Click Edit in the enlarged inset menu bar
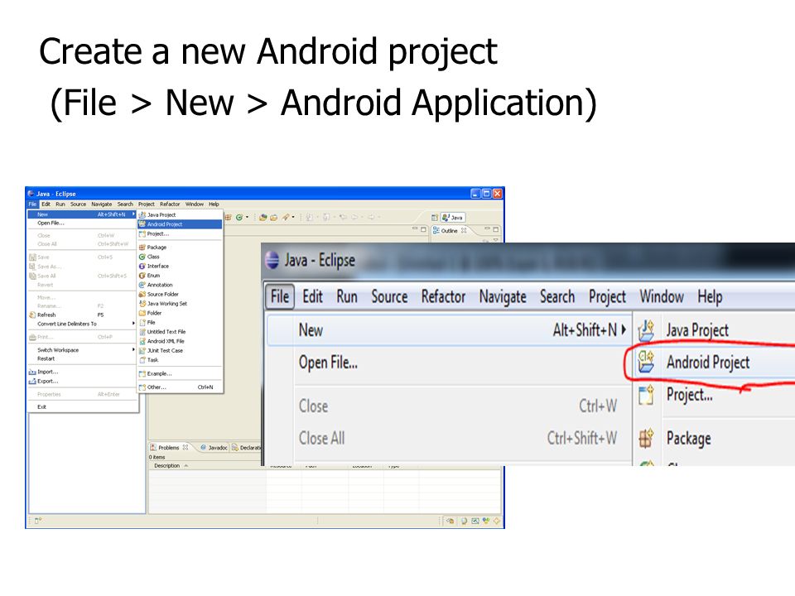Viewport: 795px width, 596px height. point(312,296)
